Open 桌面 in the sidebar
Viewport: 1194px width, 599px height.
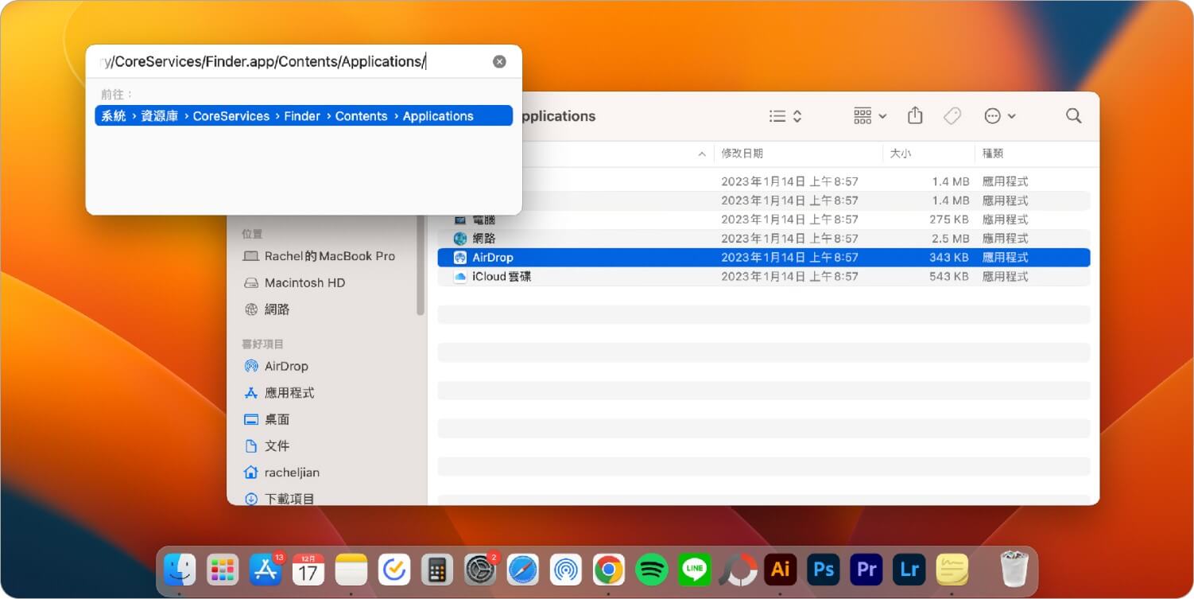point(267,420)
